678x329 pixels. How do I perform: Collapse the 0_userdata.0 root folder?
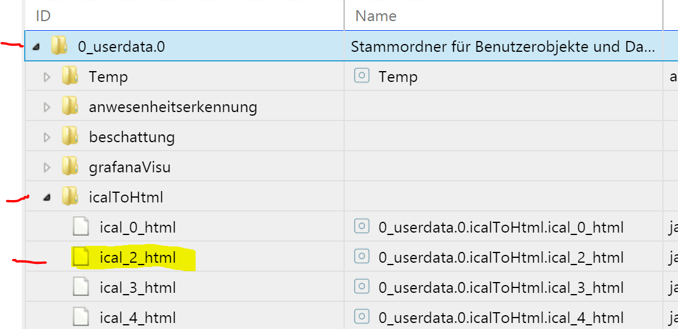(36, 46)
